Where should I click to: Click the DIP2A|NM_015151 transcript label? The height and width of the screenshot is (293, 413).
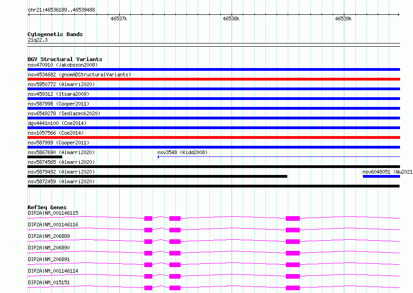49,282
